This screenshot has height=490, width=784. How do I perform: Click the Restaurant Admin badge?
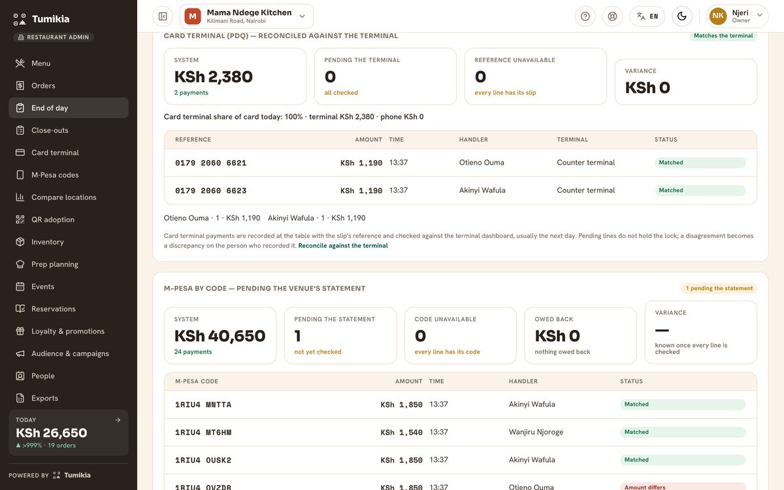tap(54, 37)
